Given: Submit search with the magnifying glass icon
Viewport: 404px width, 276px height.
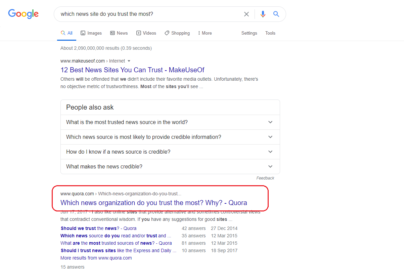Looking at the screenshot, I should [x=276, y=14].
